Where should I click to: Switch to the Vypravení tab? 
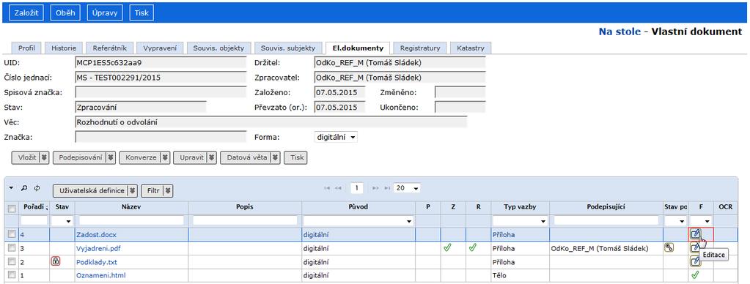click(x=159, y=48)
